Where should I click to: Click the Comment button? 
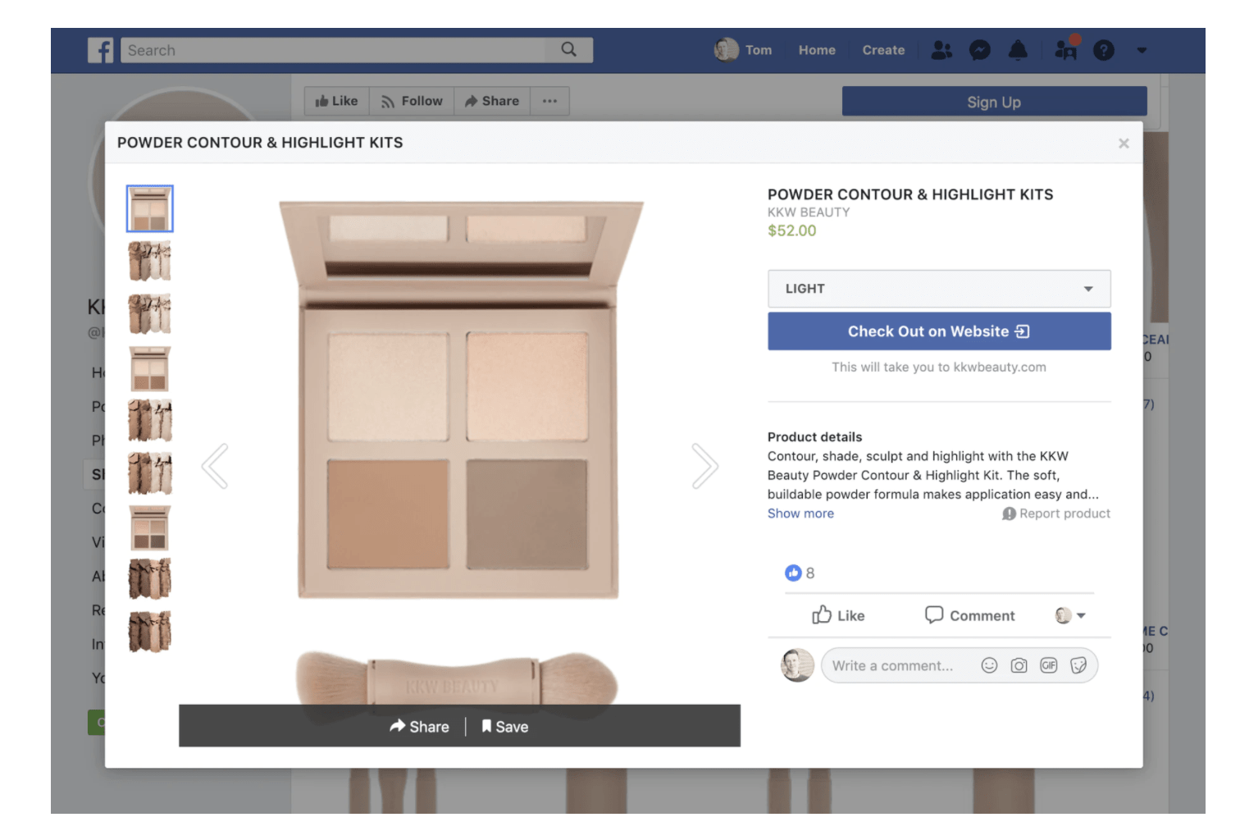tap(969, 615)
